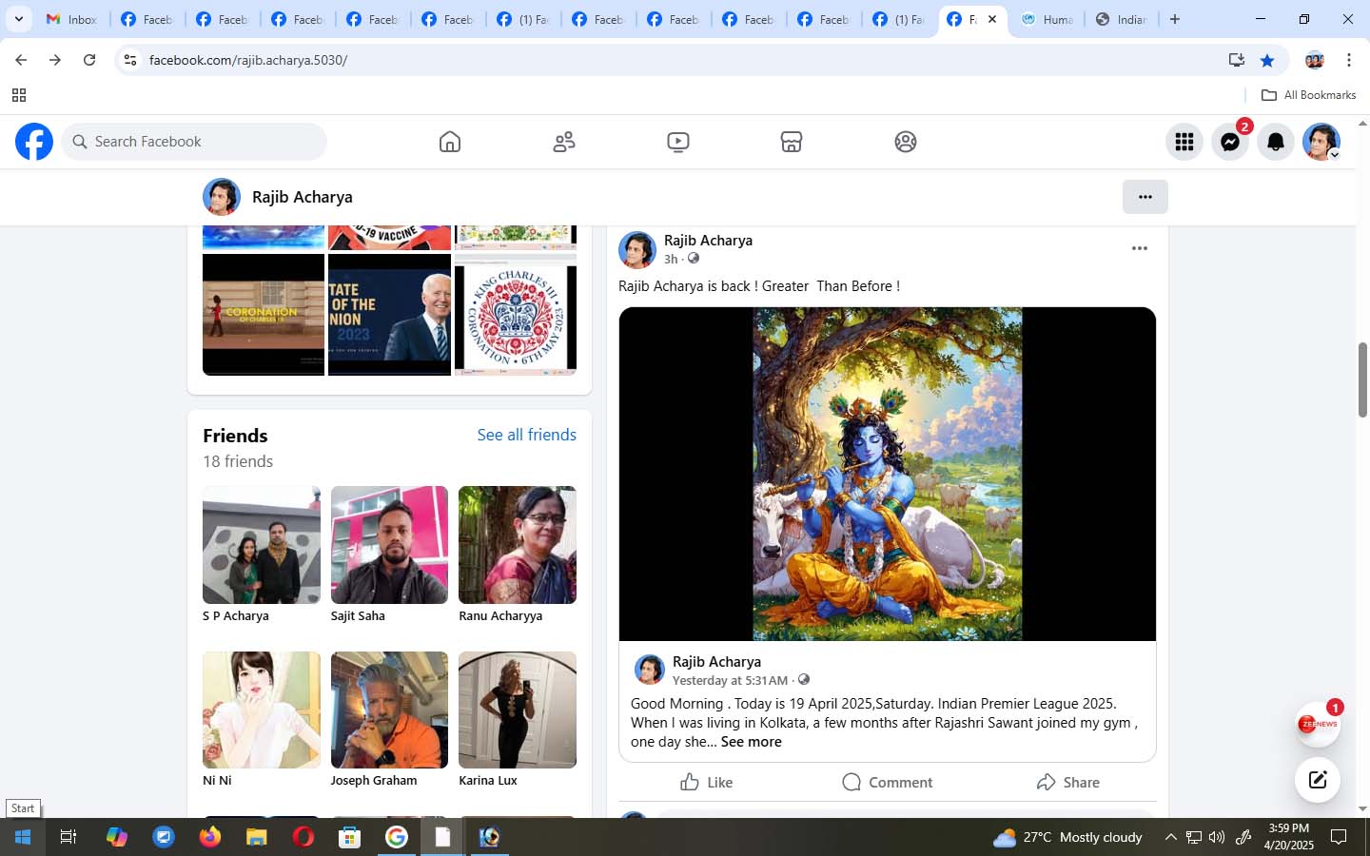
Task: Open the Friends icon in the top navigation
Action: coord(564,142)
